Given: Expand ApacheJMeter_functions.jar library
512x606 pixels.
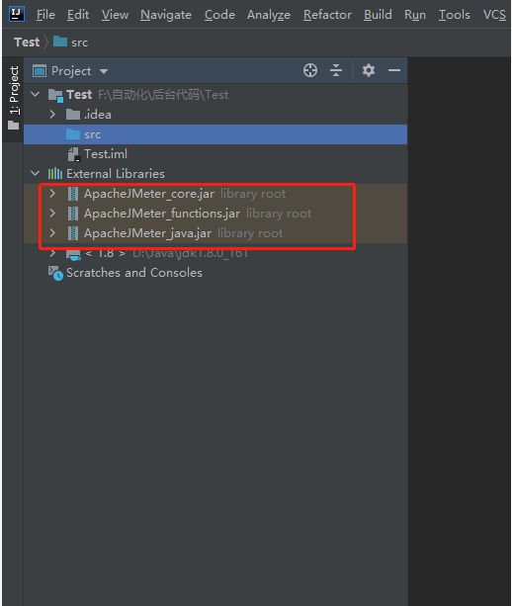Looking at the screenshot, I should (x=52, y=214).
